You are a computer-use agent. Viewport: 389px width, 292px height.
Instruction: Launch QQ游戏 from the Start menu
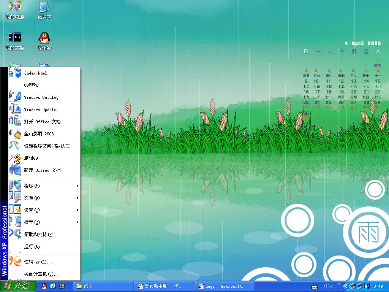tap(44, 85)
